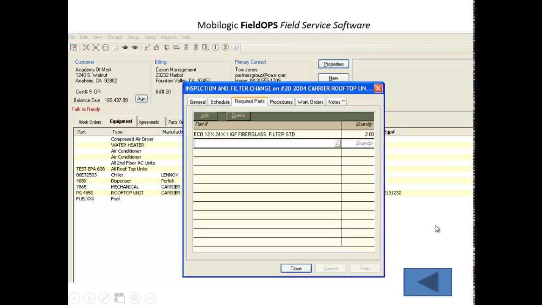Switch to the dialog's Work Orders tab
Image resolution: width=542 pixels, height=305 pixels.
pyautogui.click(x=310, y=102)
